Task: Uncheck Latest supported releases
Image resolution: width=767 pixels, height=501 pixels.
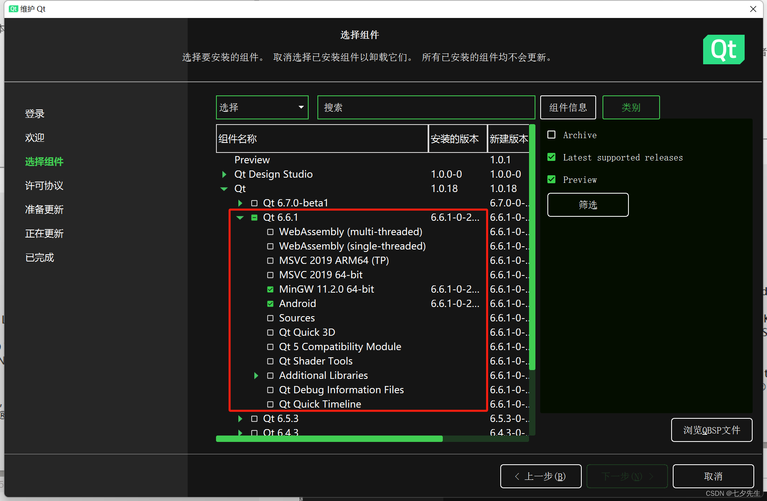Action: pos(551,157)
